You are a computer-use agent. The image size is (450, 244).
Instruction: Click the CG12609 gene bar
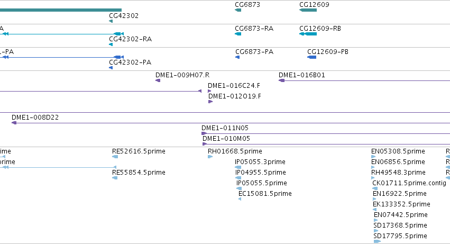click(x=308, y=10)
